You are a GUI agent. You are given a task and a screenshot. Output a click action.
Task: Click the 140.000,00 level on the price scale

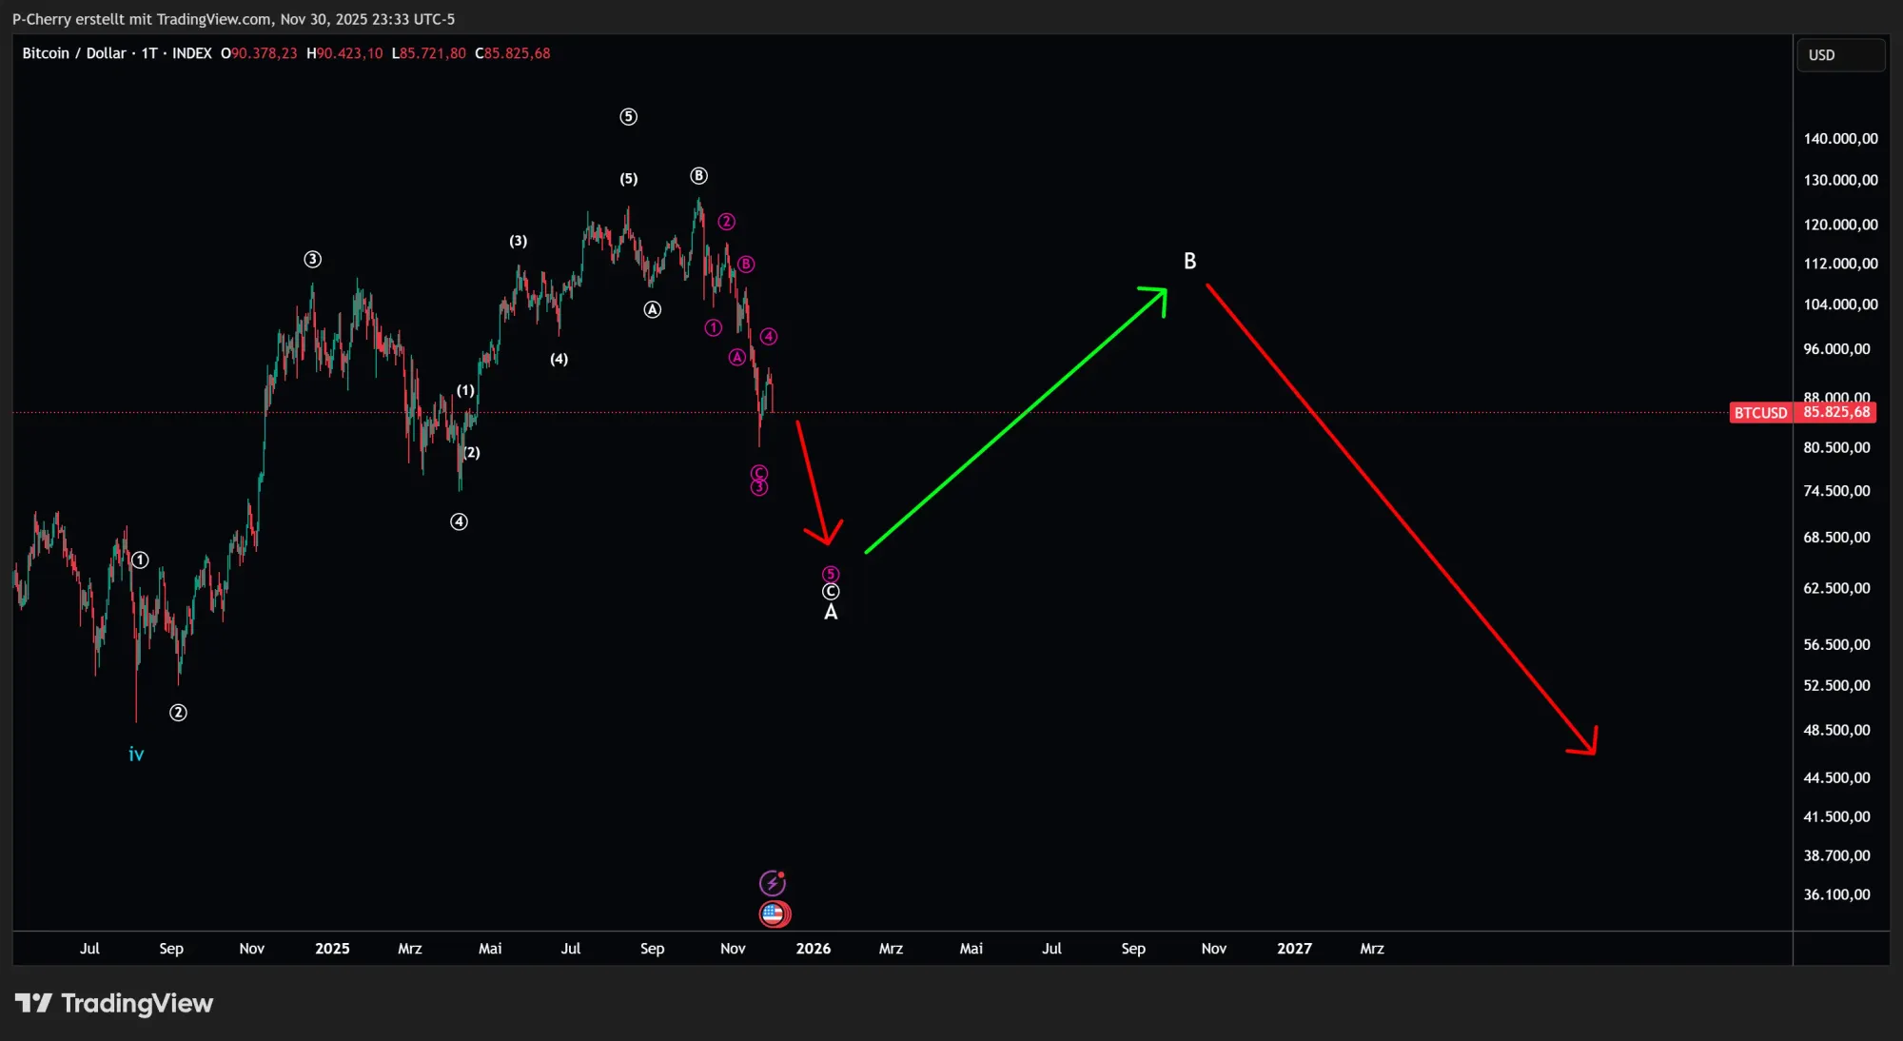coord(1840,138)
